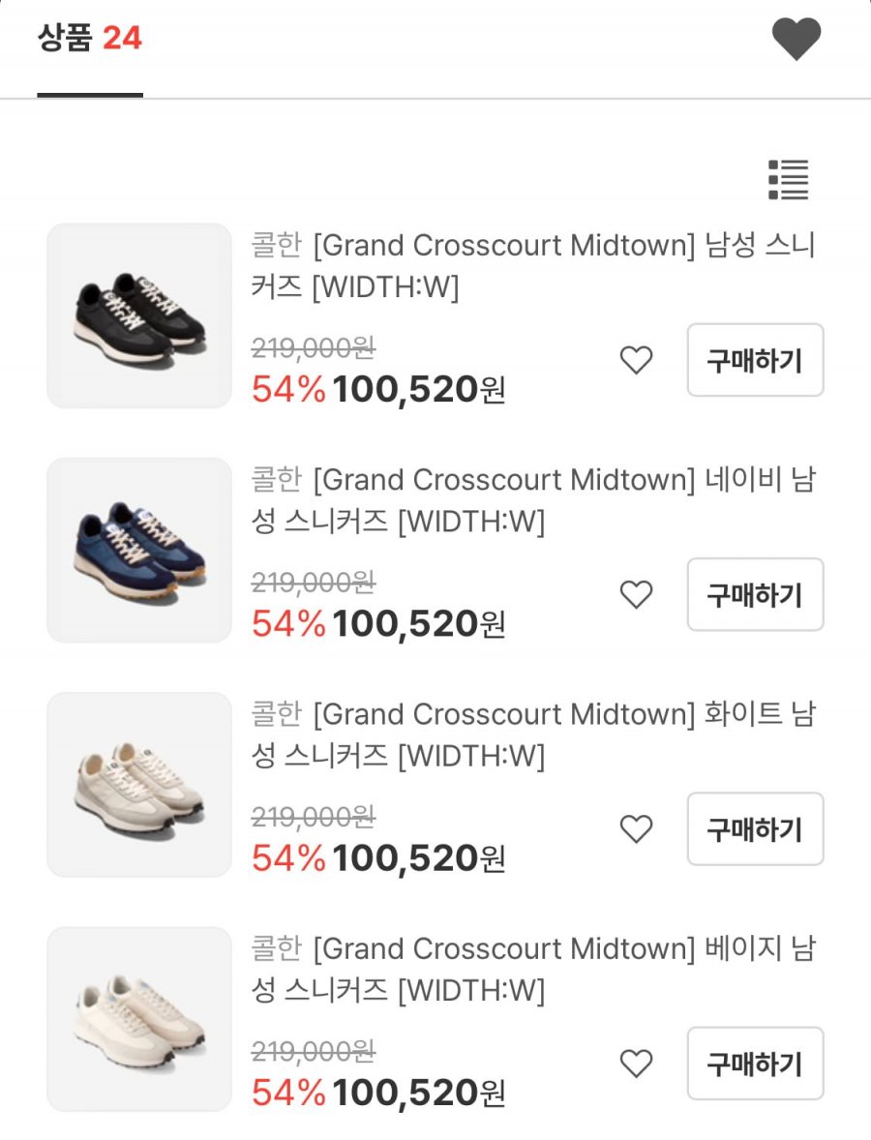The width and height of the screenshot is (871, 1140).
Task: Wishlist the navy Grand Crosscourt Midtown sneaker
Action: 636,595
